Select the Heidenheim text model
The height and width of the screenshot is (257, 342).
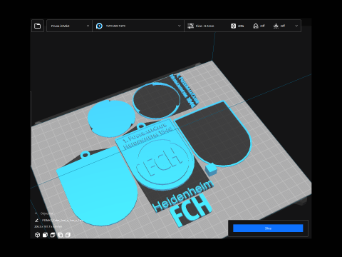[x=183, y=196]
